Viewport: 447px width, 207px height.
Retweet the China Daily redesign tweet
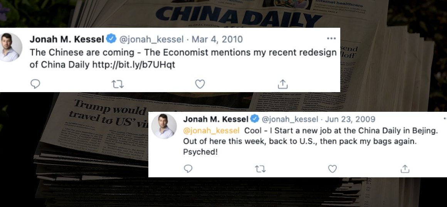(x=118, y=84)
